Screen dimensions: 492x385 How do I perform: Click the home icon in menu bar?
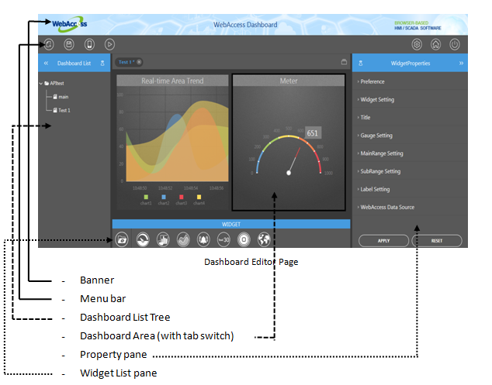435,44
